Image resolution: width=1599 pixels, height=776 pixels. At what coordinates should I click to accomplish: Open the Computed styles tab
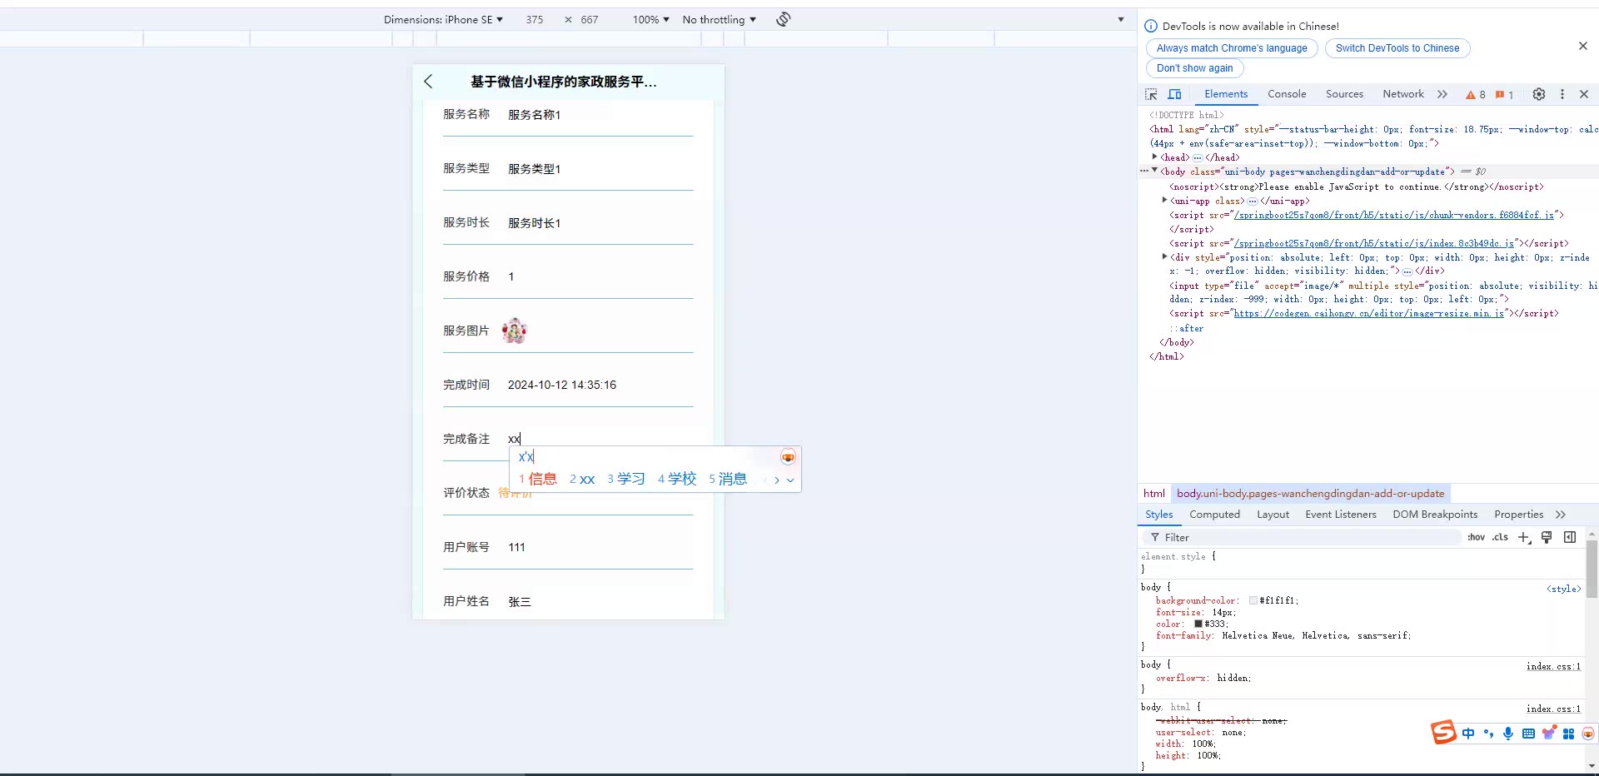pos(1214,515)
